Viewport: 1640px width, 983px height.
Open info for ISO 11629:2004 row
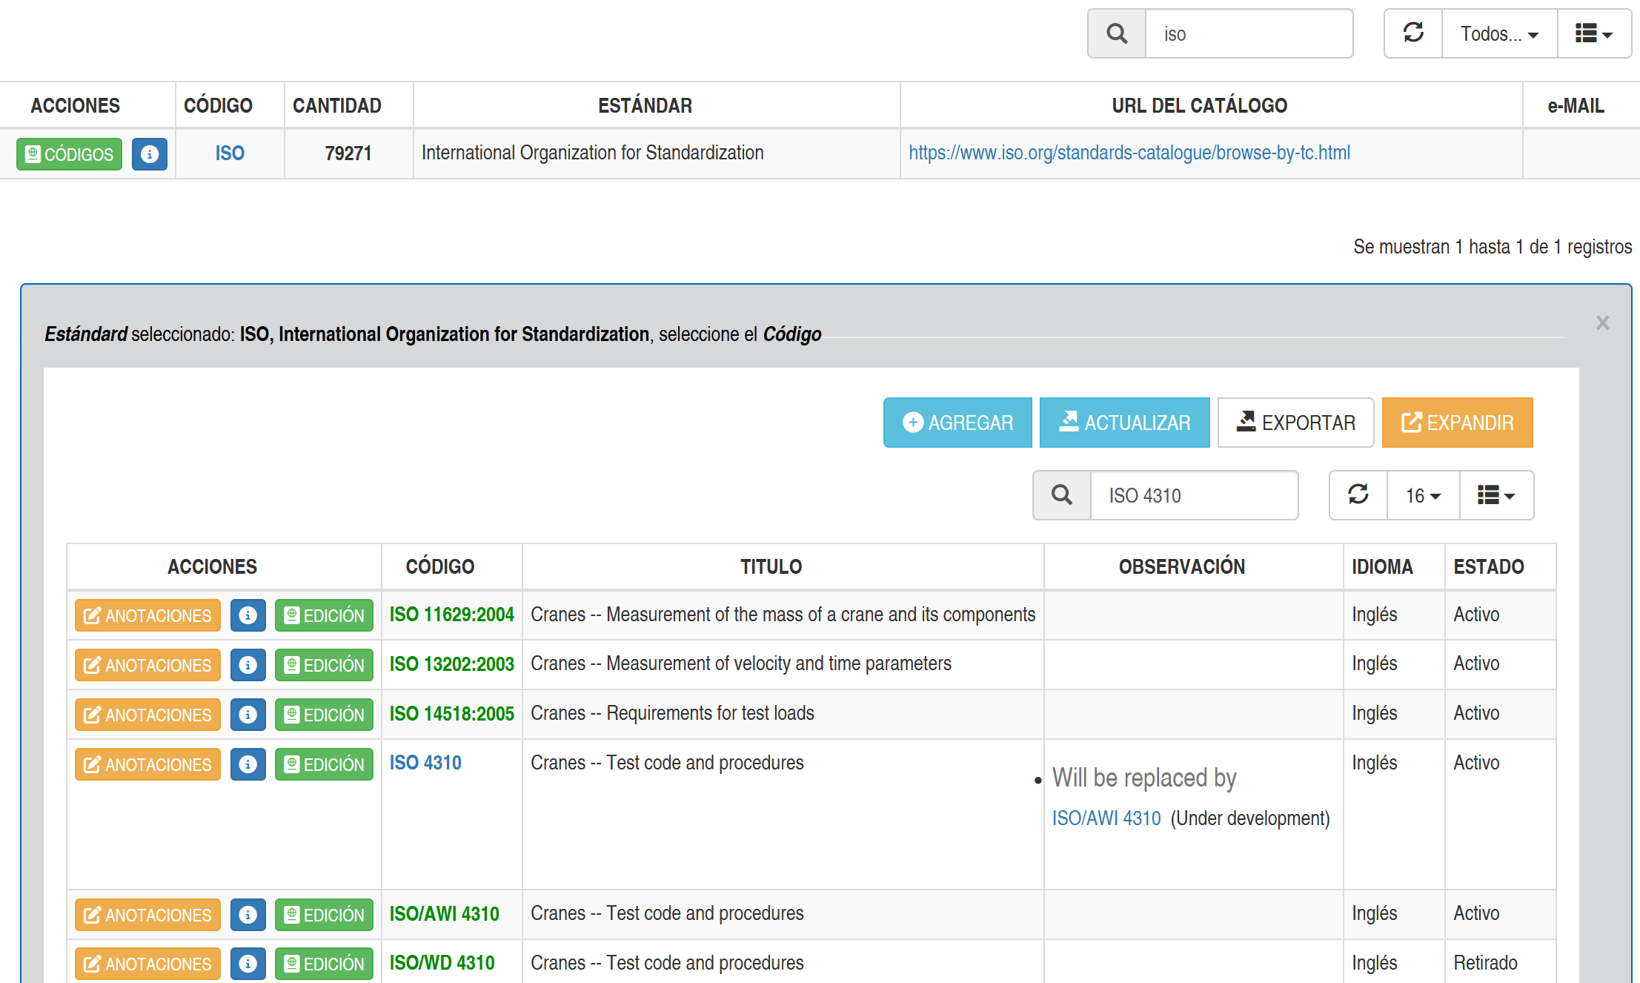point(248,615)
